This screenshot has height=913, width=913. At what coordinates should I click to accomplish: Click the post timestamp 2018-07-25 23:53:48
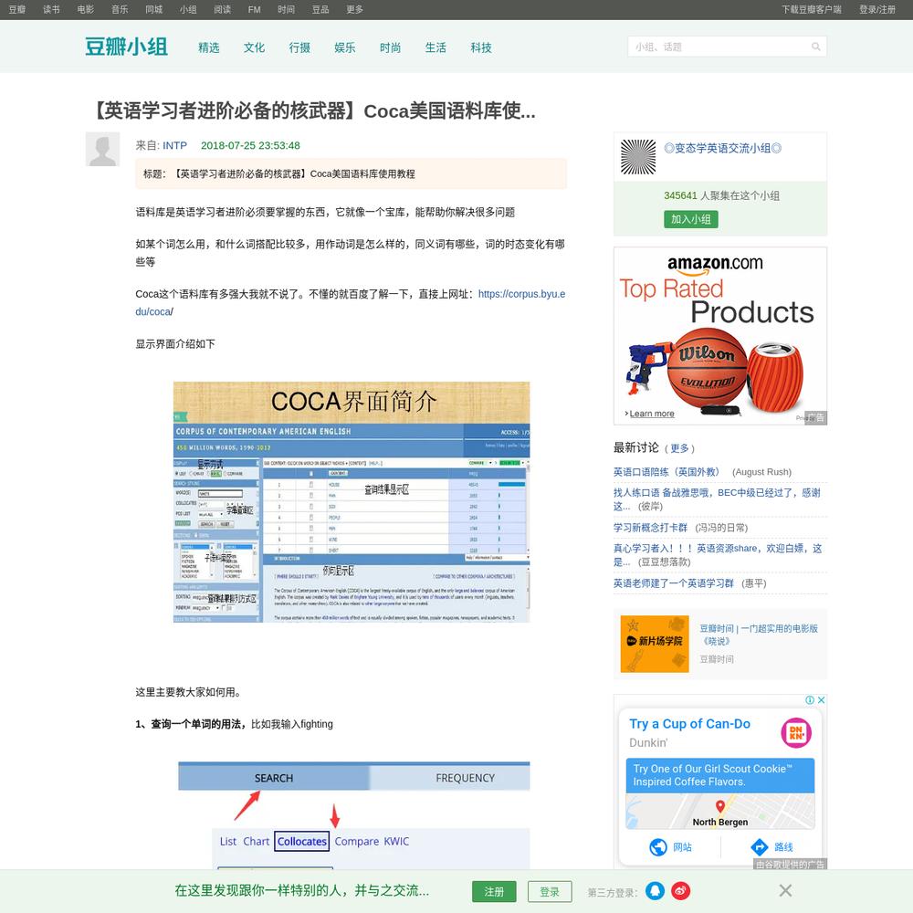(x=250, y=145)
